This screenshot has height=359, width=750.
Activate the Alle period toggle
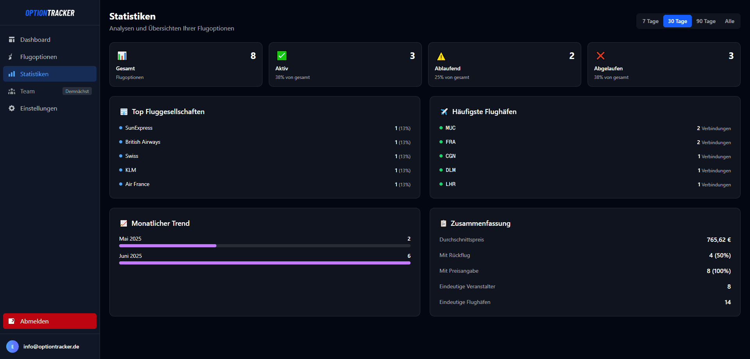[730, 21]
